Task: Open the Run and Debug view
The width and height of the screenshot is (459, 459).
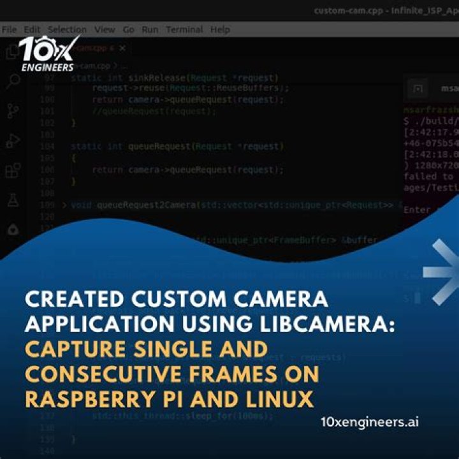Action: coord(13,141)
